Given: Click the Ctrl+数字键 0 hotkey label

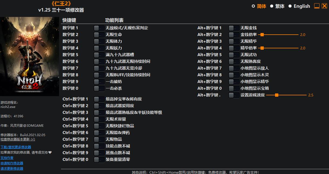Looking at the screenshot, I should [76, 160].
